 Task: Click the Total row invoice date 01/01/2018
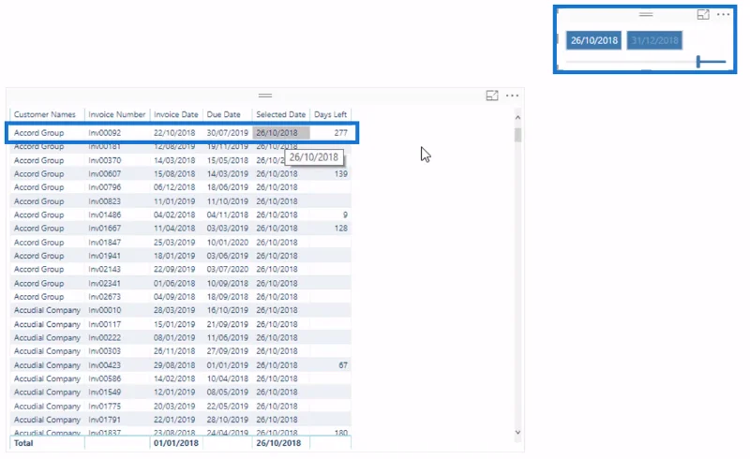tap(175, 443)
